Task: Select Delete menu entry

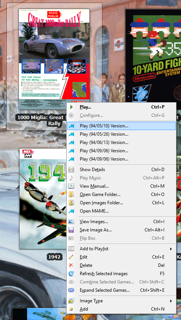Action: click(x=121, y=265)
